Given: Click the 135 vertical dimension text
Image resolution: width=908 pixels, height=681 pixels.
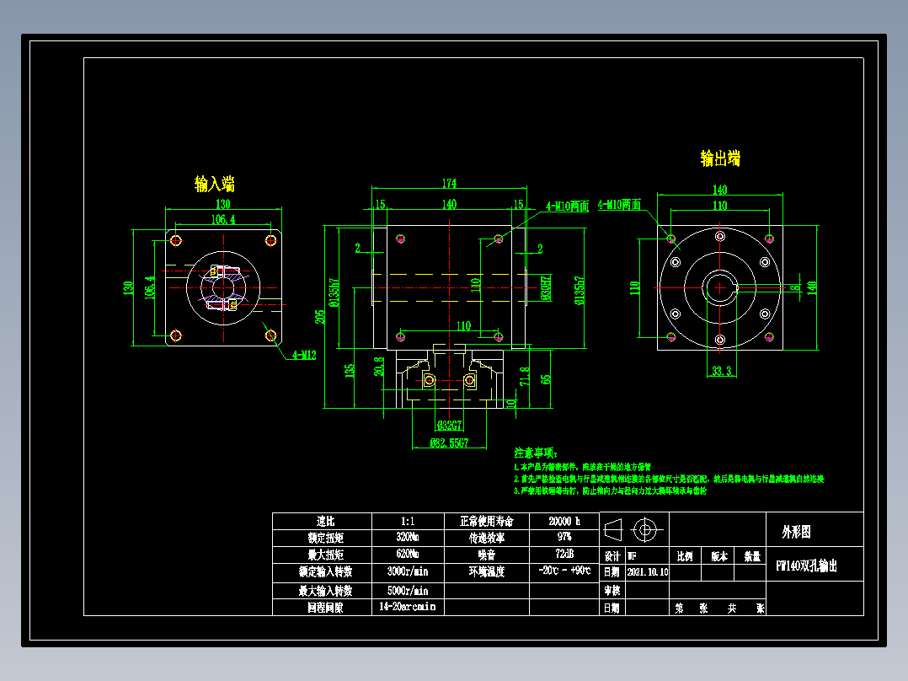Looking at the screenshot, I should (350, 371).
